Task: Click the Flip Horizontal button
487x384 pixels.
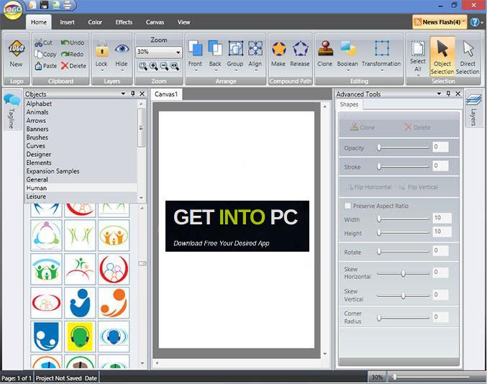Action: (369, 187)
